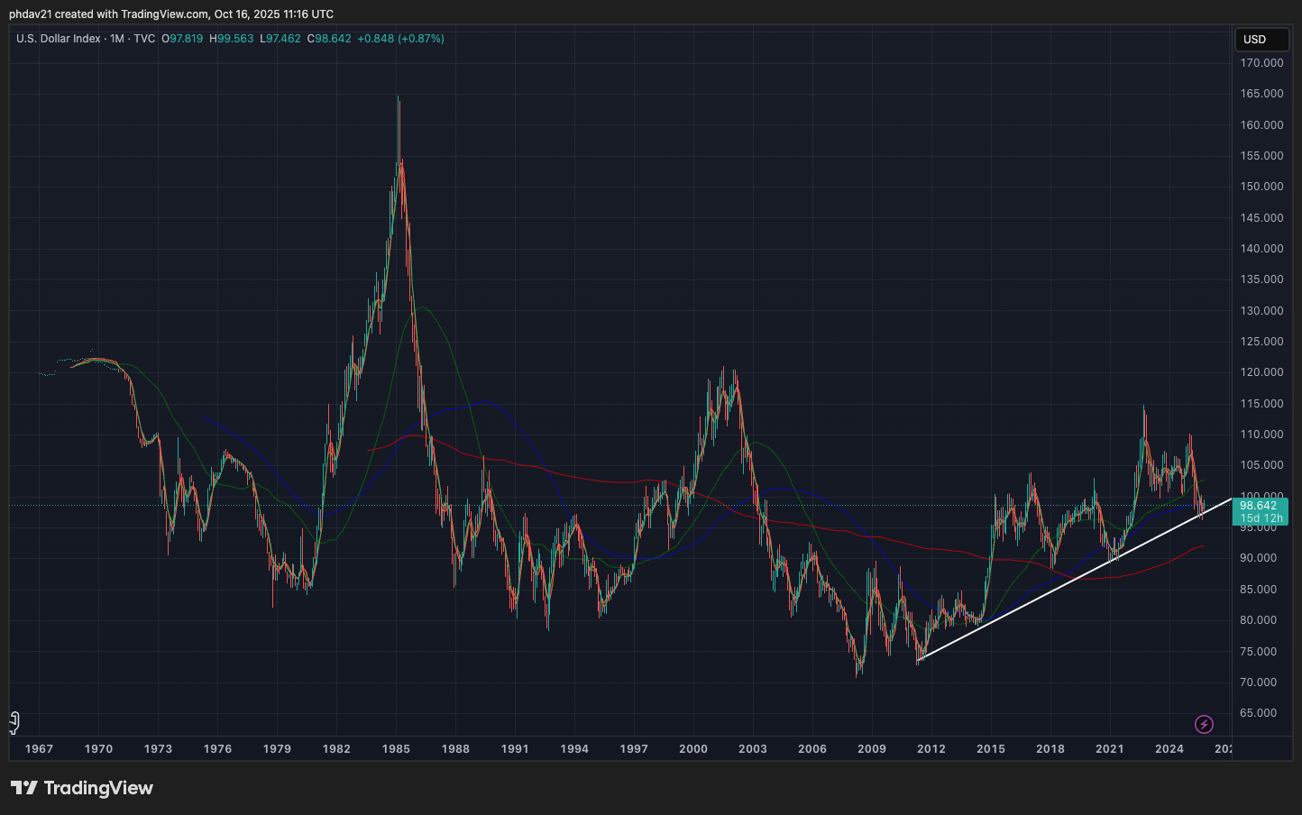Click the TradingView wordmark text

98,788
